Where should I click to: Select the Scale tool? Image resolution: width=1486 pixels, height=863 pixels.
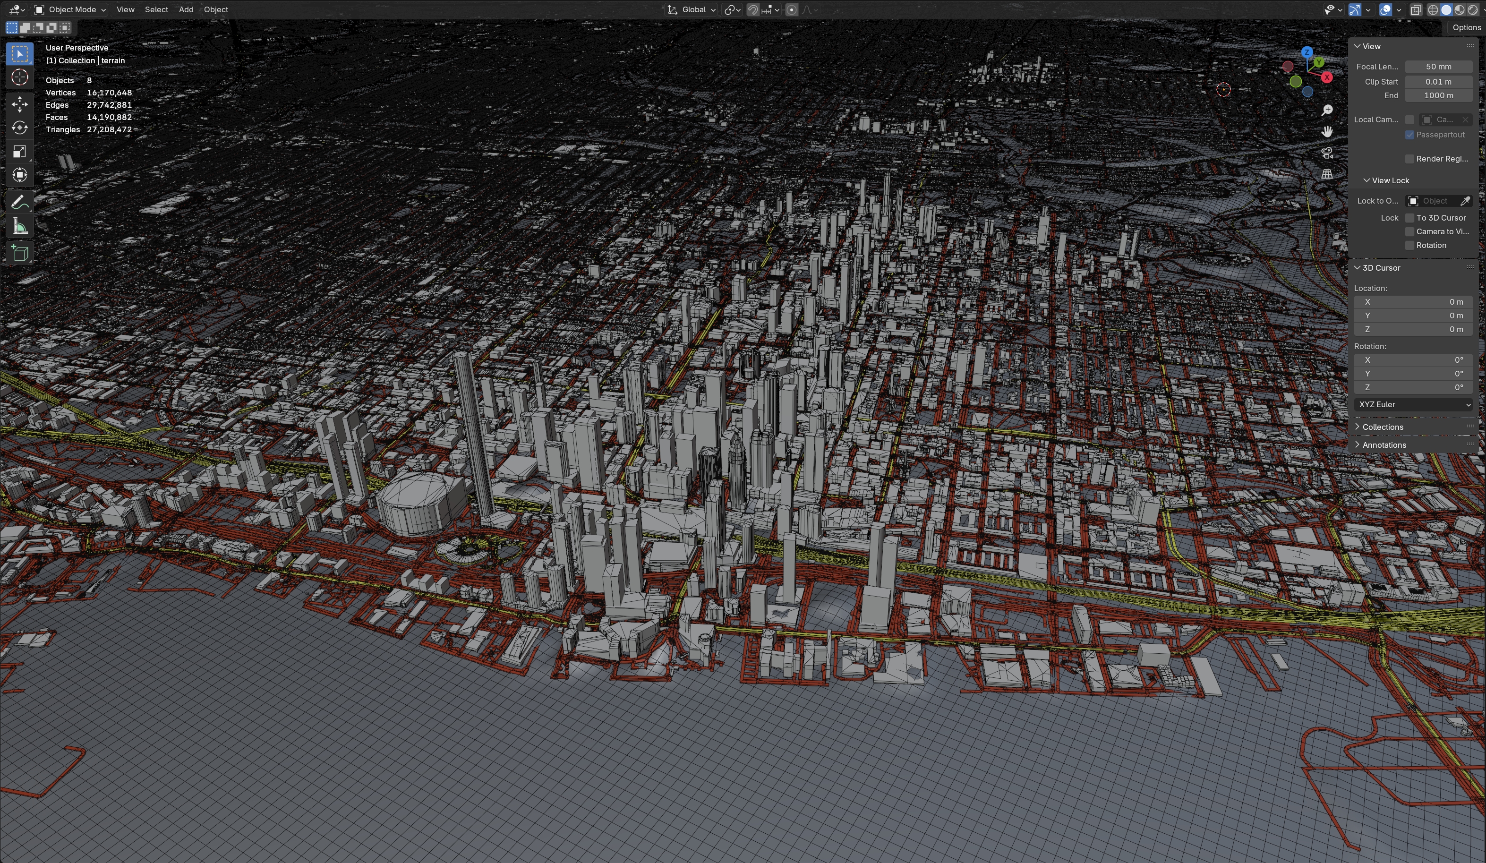19,152
